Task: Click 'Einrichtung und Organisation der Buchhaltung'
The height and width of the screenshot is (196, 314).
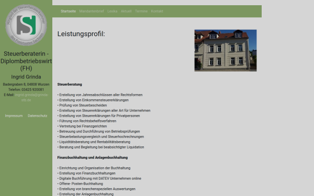Action: pyautogui.click(x=94, y=168)
